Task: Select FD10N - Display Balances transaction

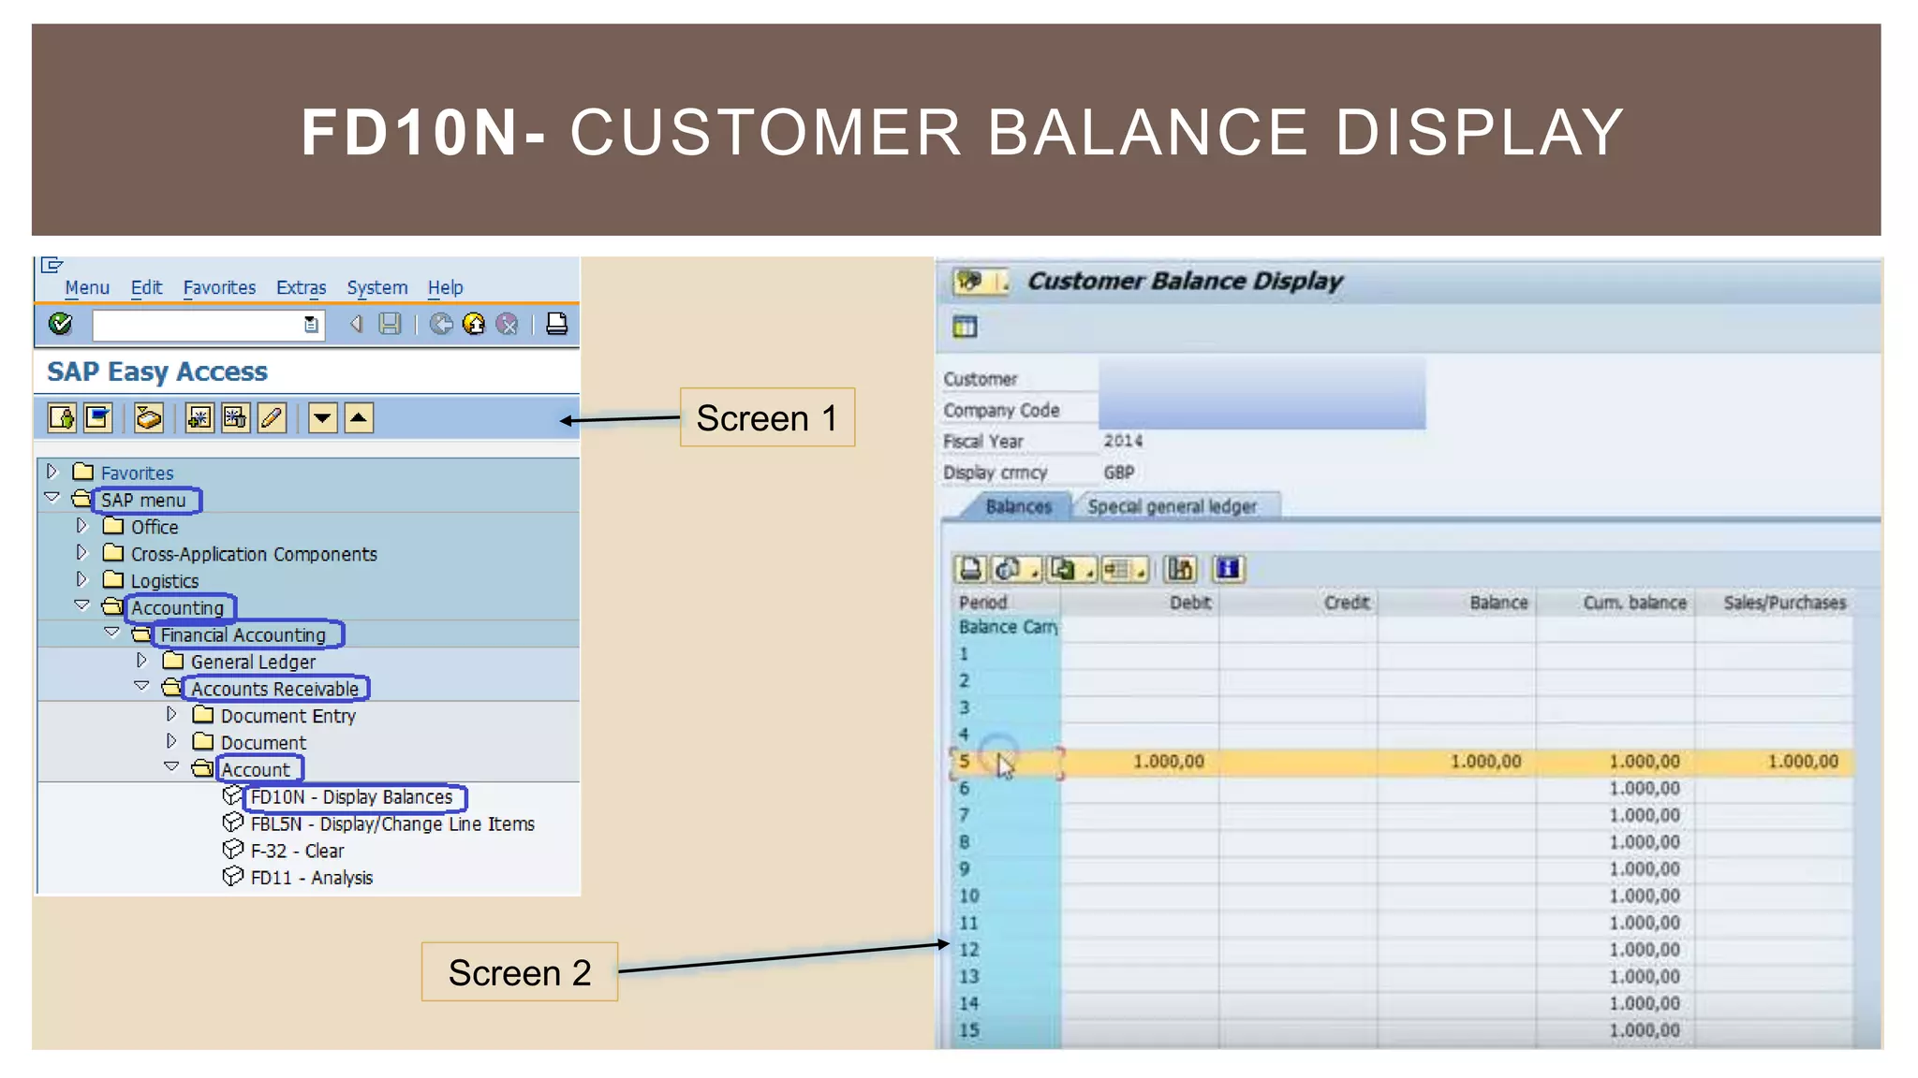Action: 351,797
